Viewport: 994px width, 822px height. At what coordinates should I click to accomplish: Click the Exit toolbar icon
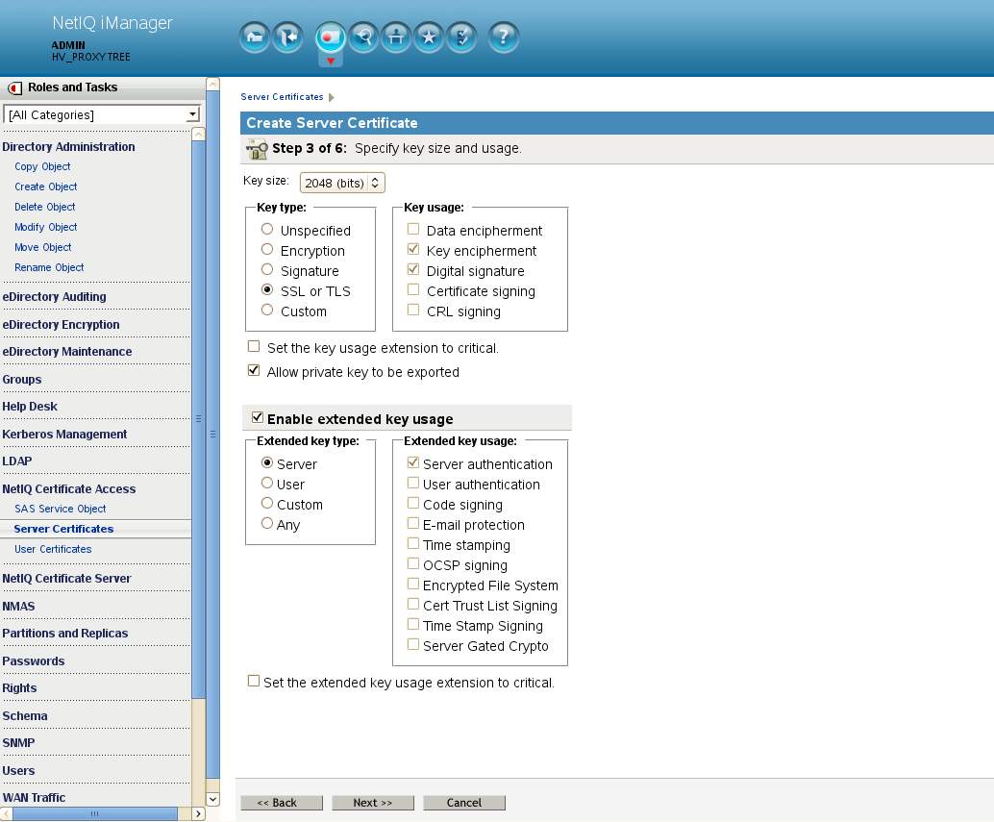tap(287, 37)
